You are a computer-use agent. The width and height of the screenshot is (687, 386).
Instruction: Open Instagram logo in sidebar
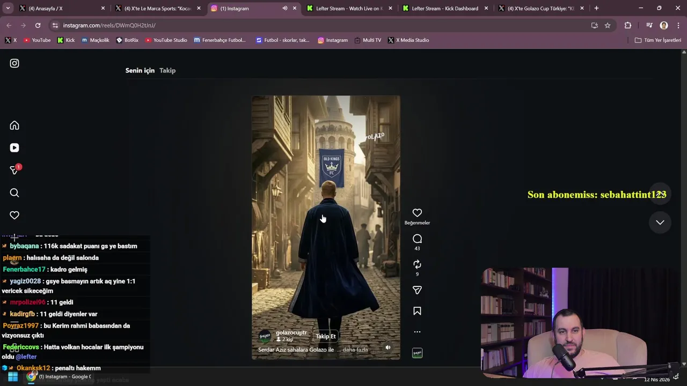point(14,63)
